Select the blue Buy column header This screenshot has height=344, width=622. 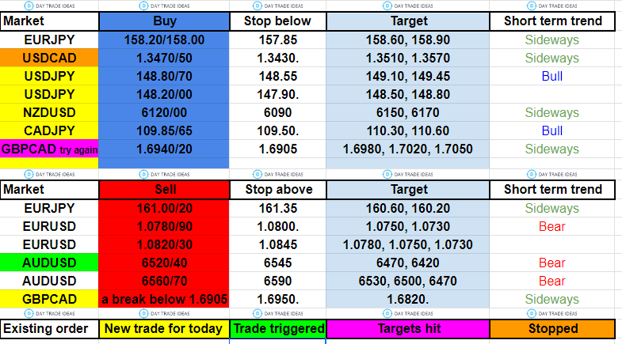[x=164, y=21]
